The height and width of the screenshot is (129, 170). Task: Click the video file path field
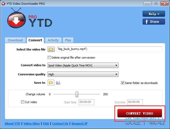point(109,49)
